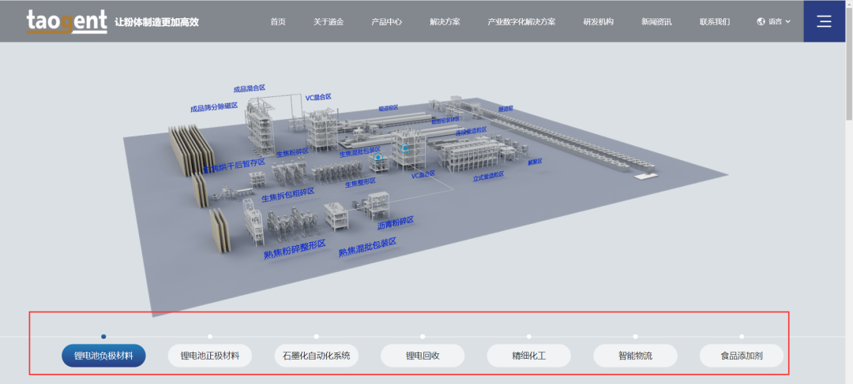Screen dimensions: 853x384
Task: Select the dot above 锂电池正极材料
Action: pos(210,337)
